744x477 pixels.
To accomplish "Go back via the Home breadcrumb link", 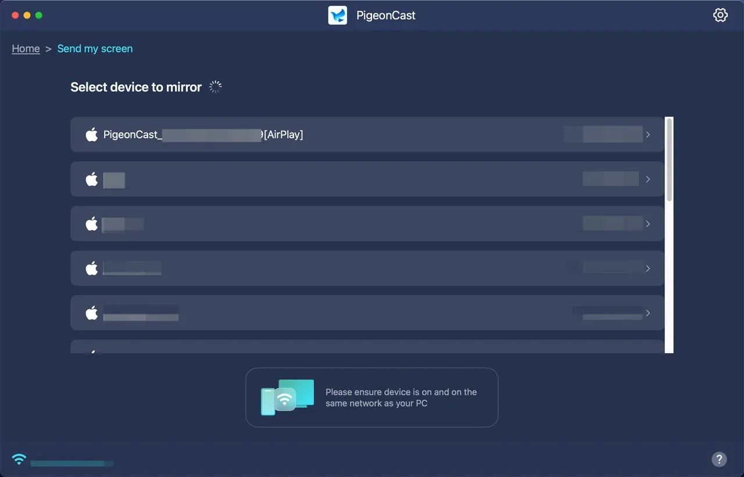I will click(x=26, y=49).
